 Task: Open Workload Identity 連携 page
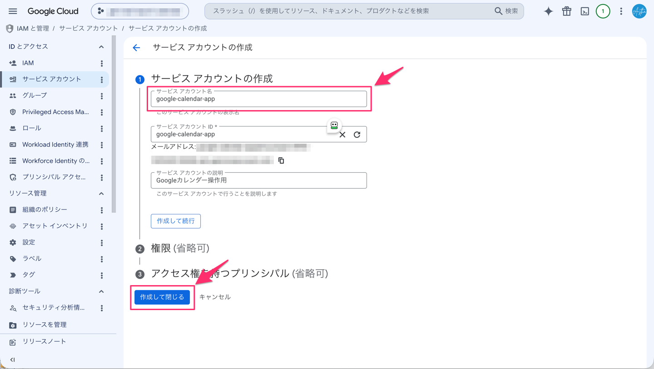pyautogui.click(x=54, y=145)
